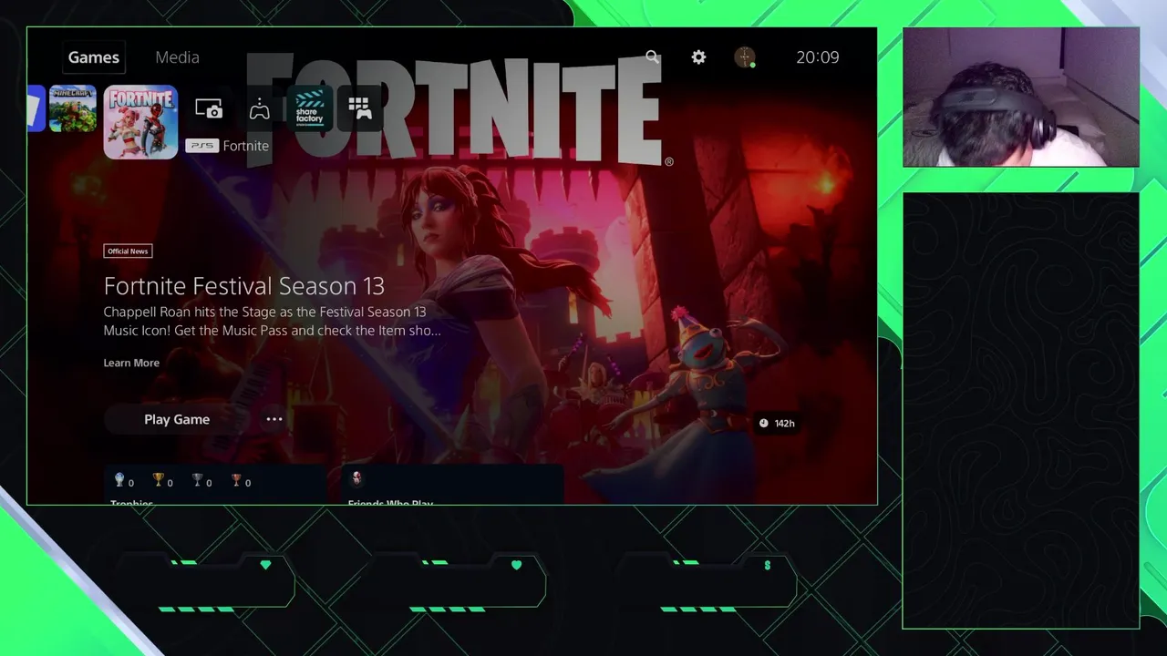Screen dimensions: 1167x656
Task: Click the dollar sign overlay icon
Action: tap(768, 566)
